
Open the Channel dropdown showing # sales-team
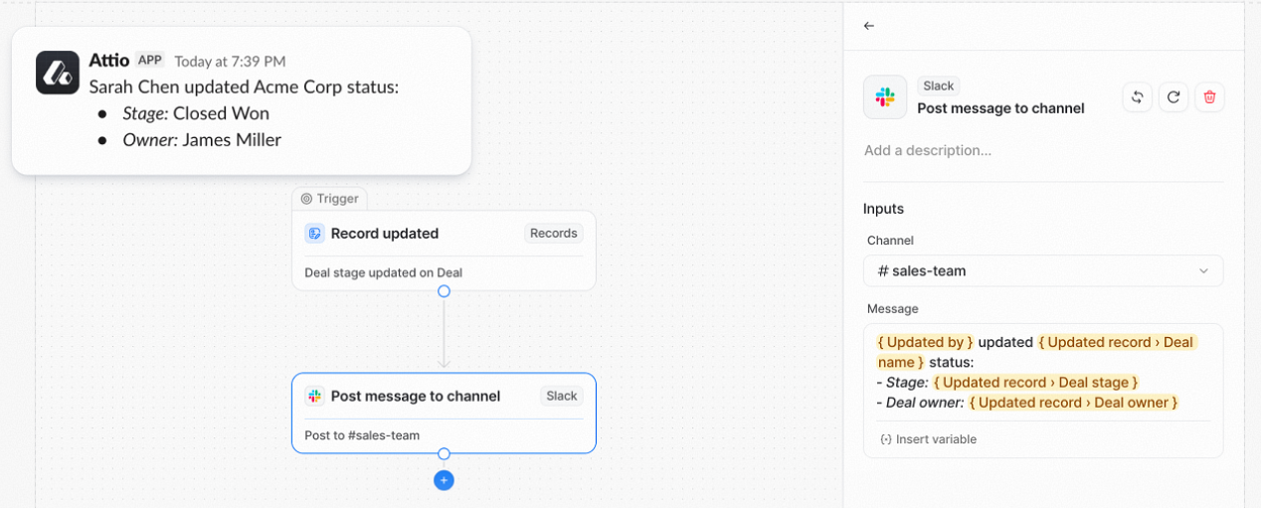pos(1043,270)
